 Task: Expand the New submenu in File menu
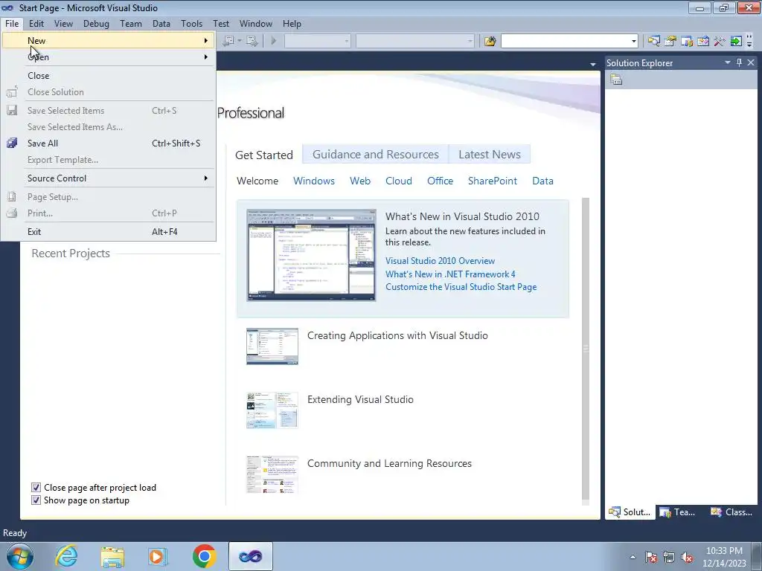[x=109, y=41]
